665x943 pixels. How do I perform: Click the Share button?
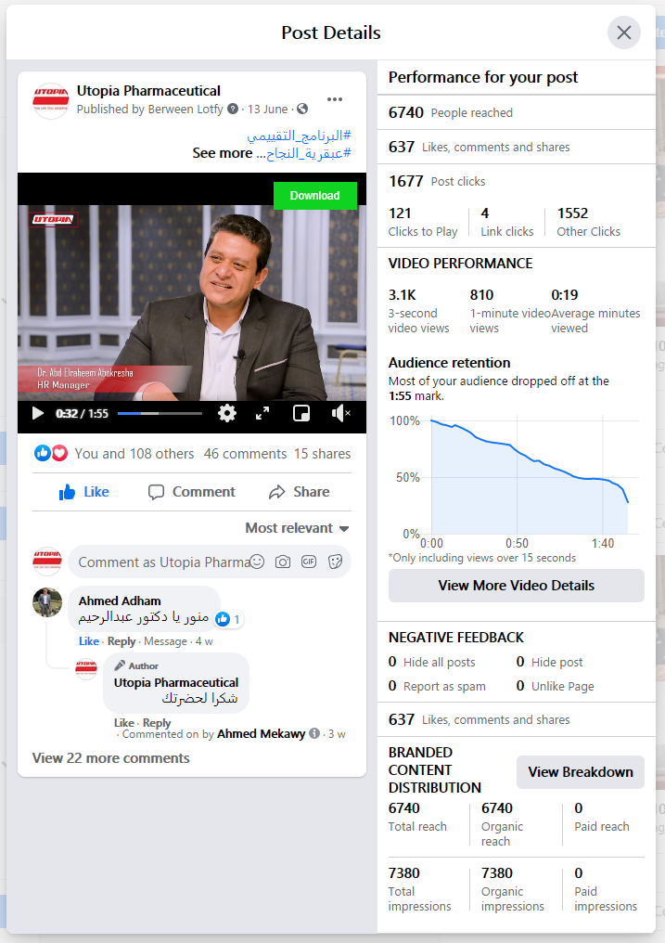click(300, 492)
